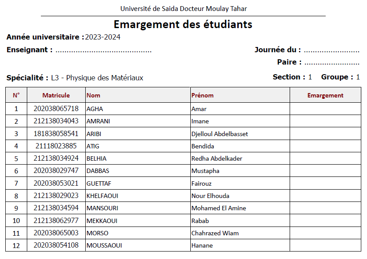Click the academic year 2023-2024 text
Image resolution: width=367 pixels, height=259 pixels.
[102, 37]
